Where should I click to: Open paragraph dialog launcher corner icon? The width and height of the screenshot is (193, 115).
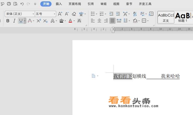(x=154, y=25)
